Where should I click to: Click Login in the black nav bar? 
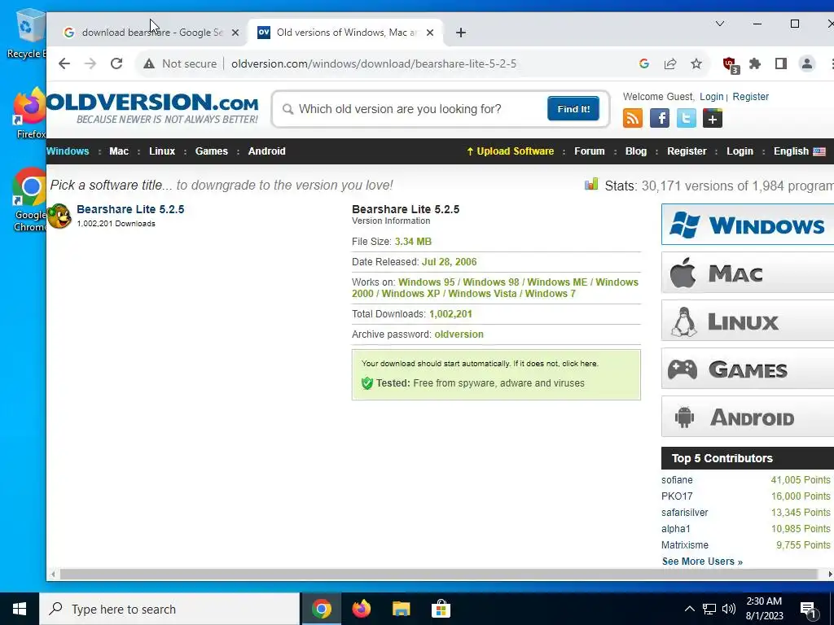[740, 151]
